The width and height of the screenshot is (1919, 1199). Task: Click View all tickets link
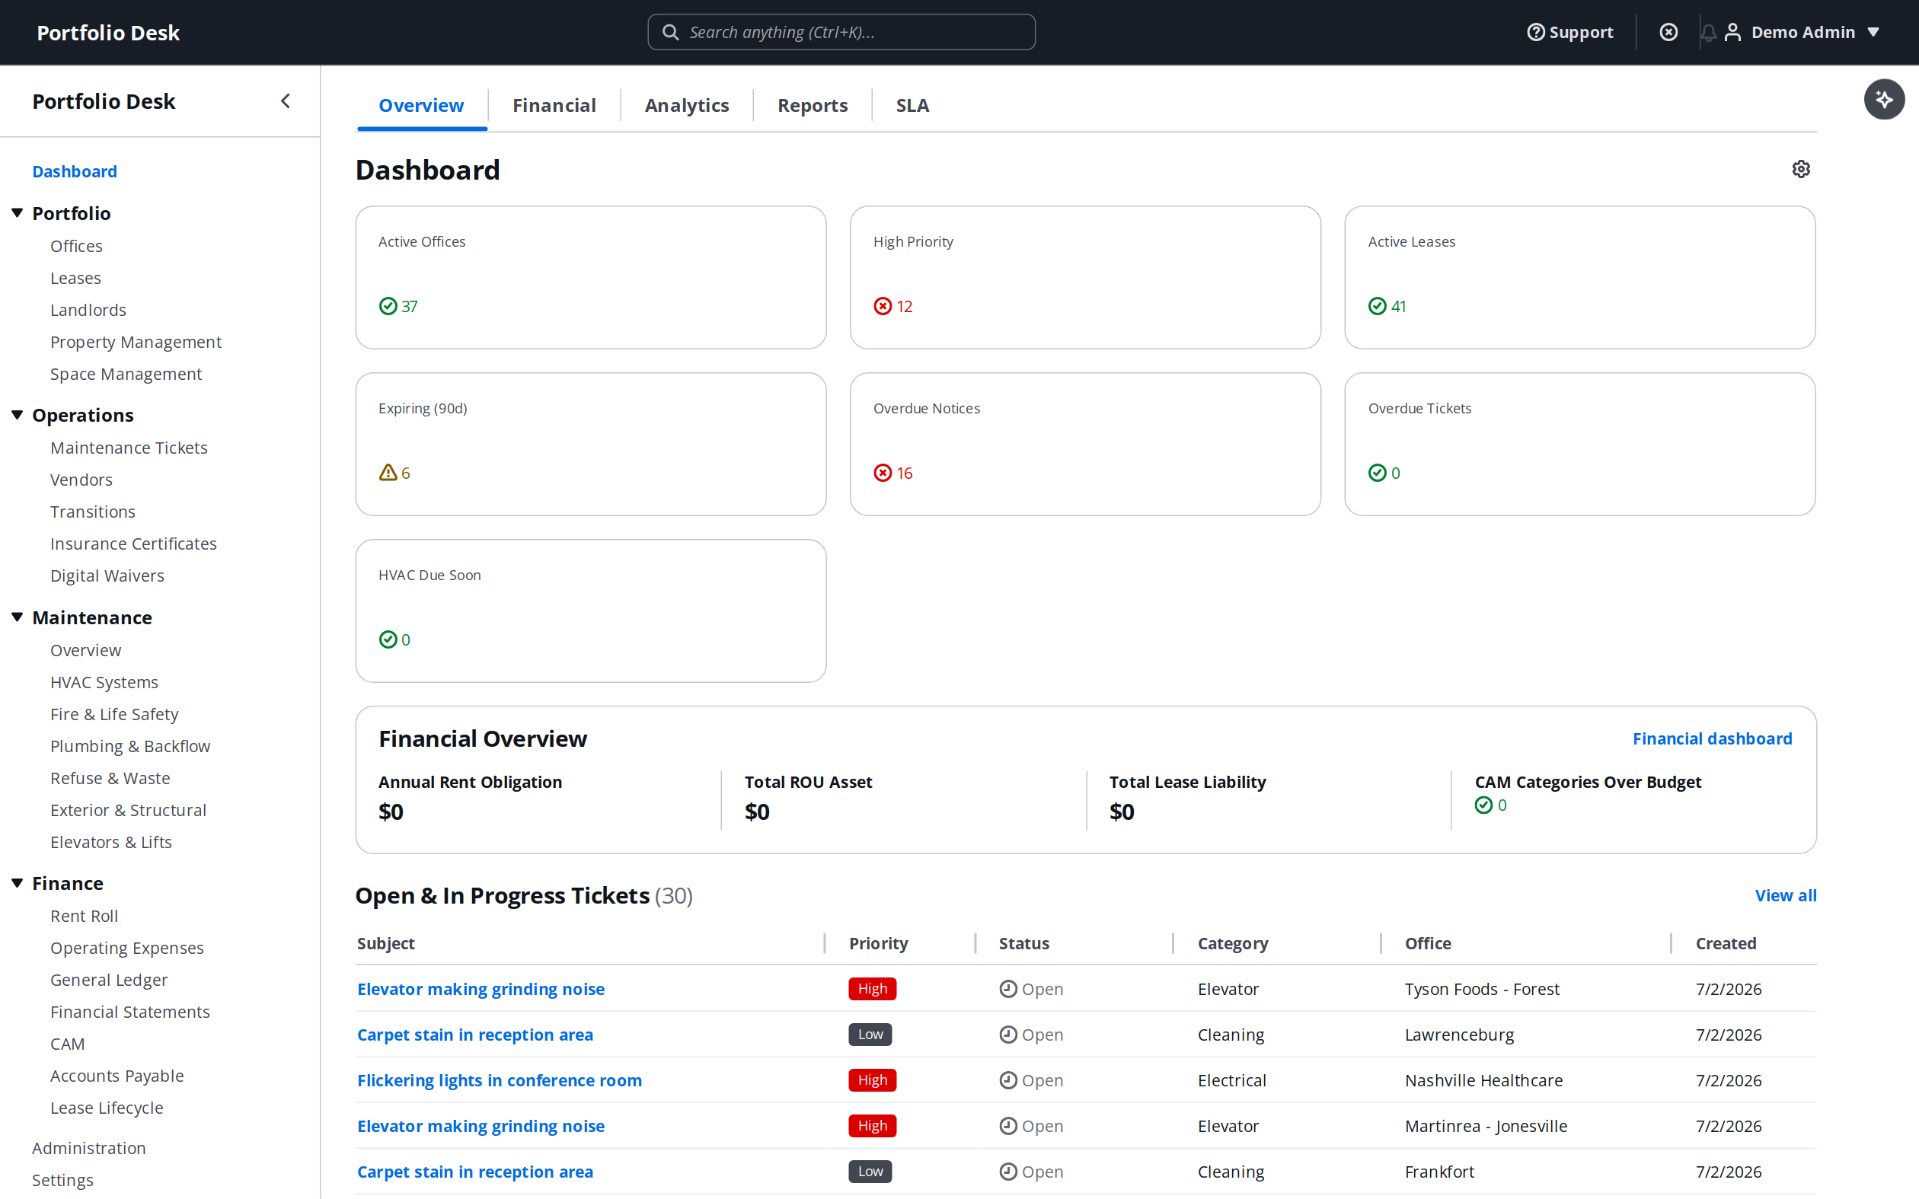point(1786,895)
